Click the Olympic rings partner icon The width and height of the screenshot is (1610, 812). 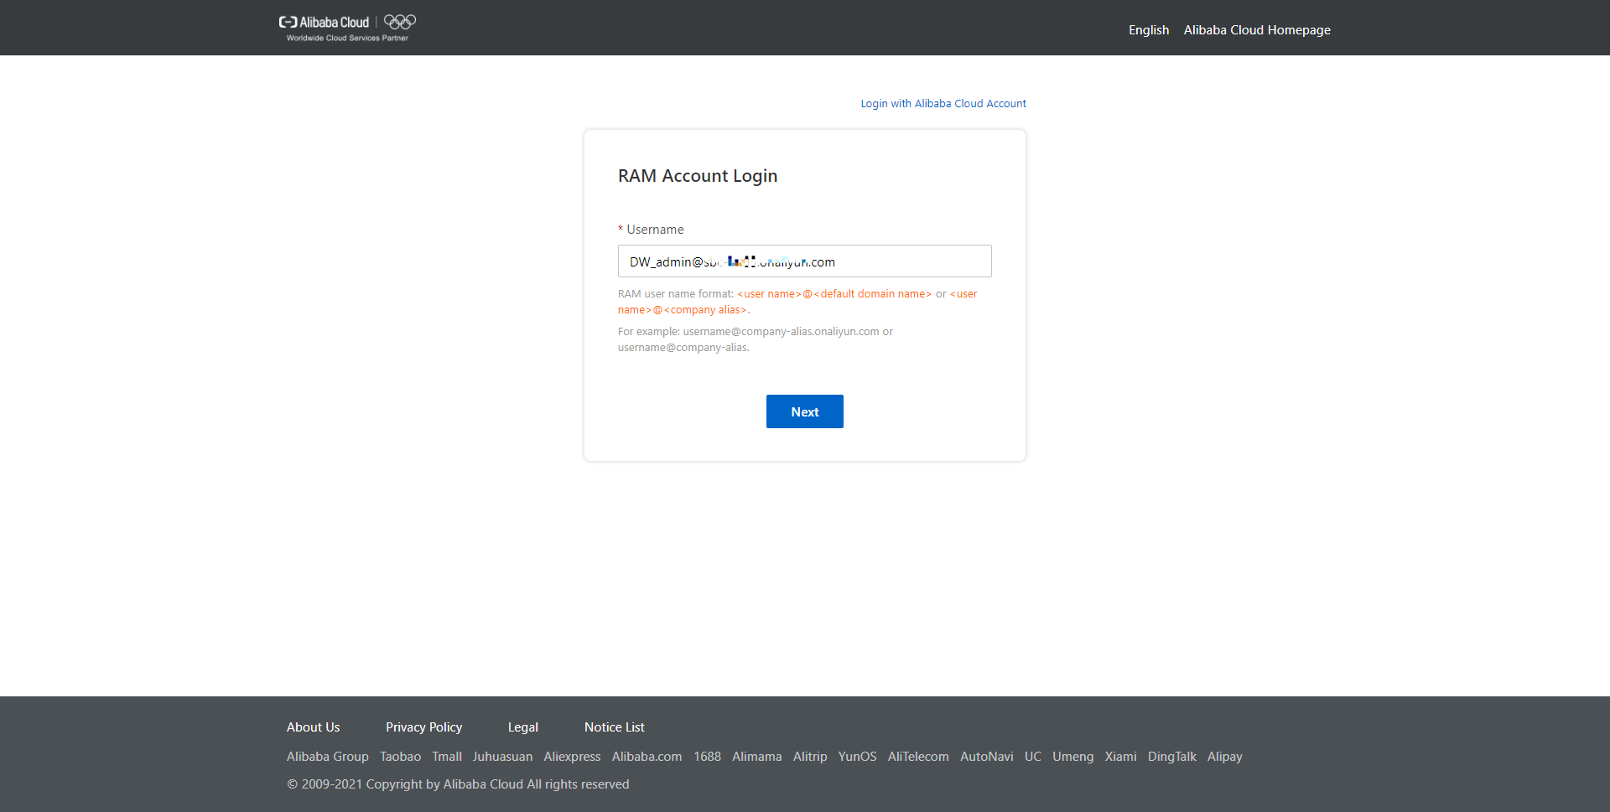pyautogui.click(x=400, y=22)
